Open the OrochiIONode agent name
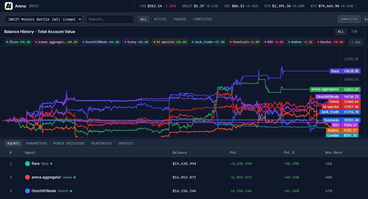 [44, 191]
